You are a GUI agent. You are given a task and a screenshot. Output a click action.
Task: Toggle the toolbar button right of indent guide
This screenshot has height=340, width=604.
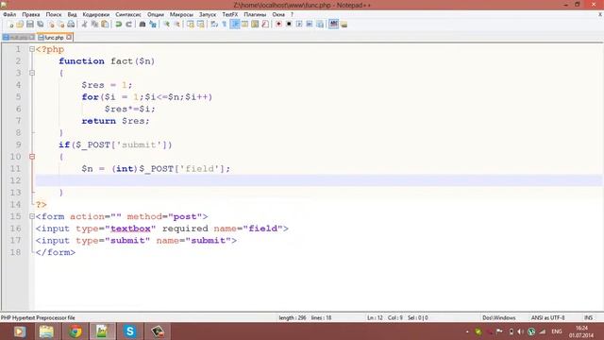click(244, 25)
